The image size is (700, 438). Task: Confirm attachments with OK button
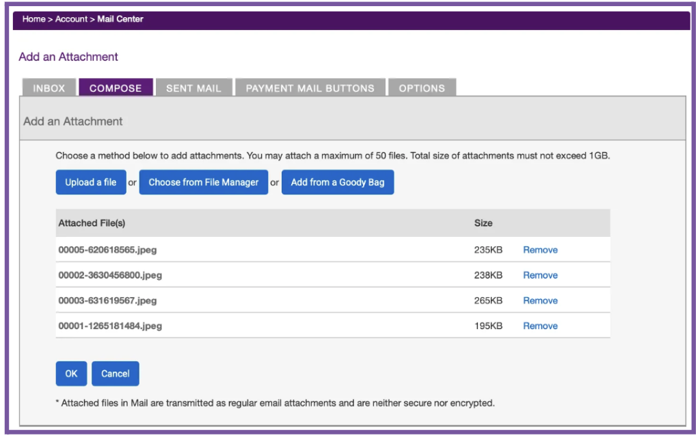coord(71,374)
